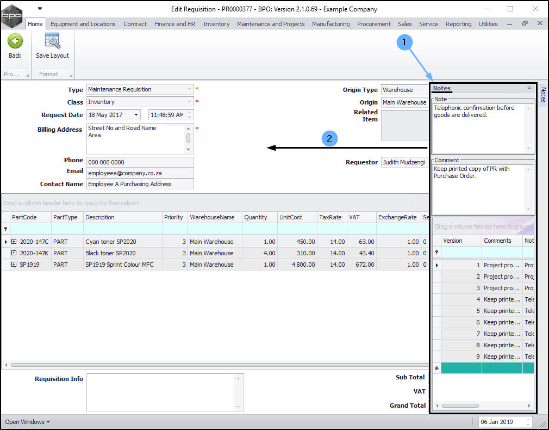Click the BPO application logo
Viewport: 549px width, 430px height.
point(12,15)
